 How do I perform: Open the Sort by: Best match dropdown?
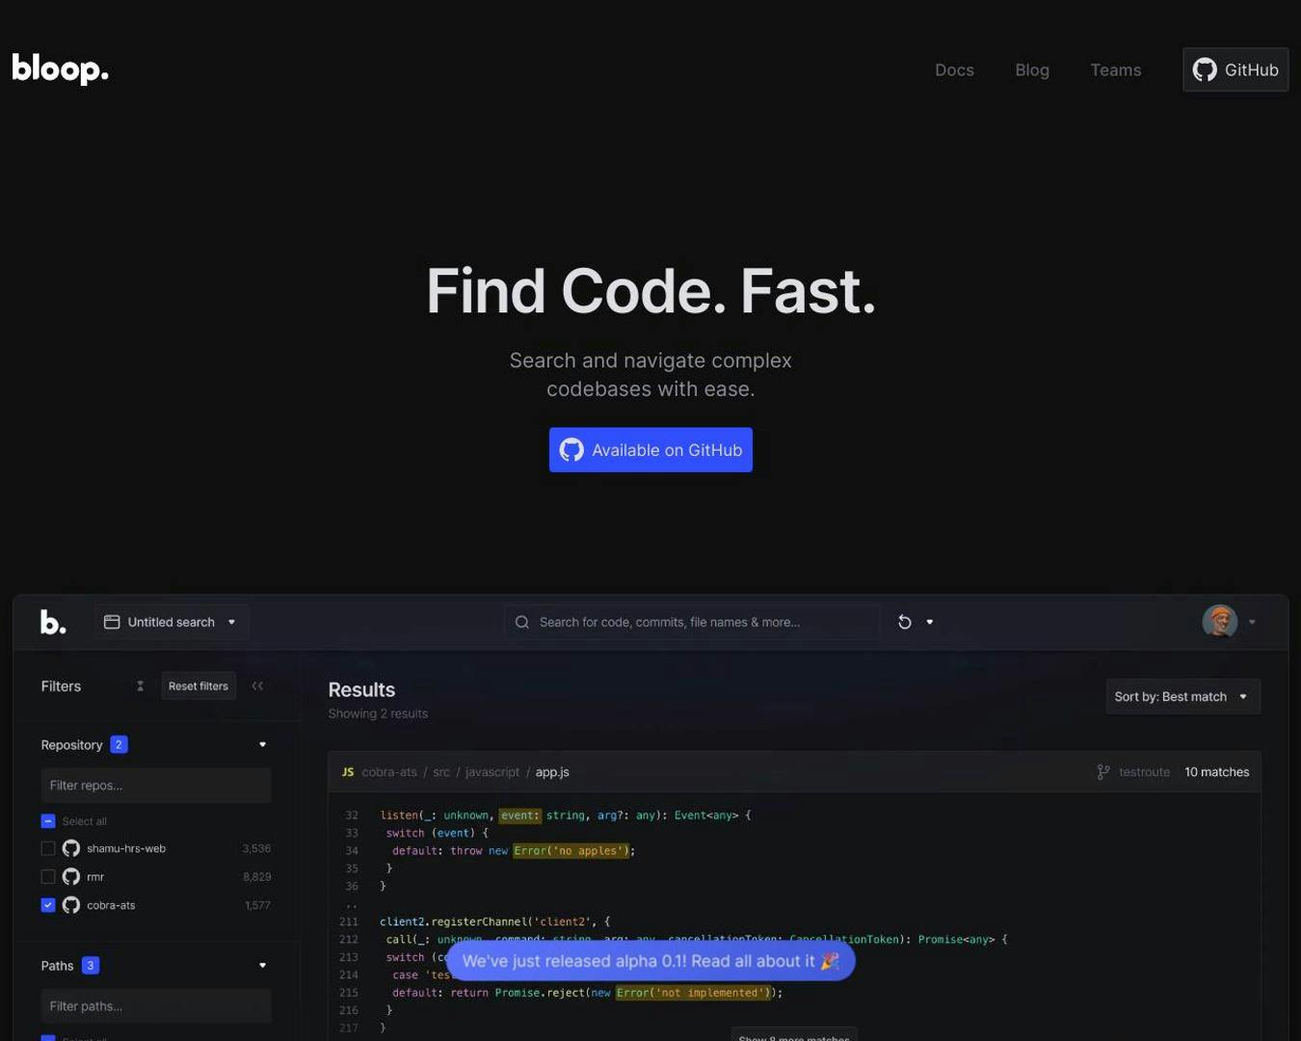point(1182,696)
